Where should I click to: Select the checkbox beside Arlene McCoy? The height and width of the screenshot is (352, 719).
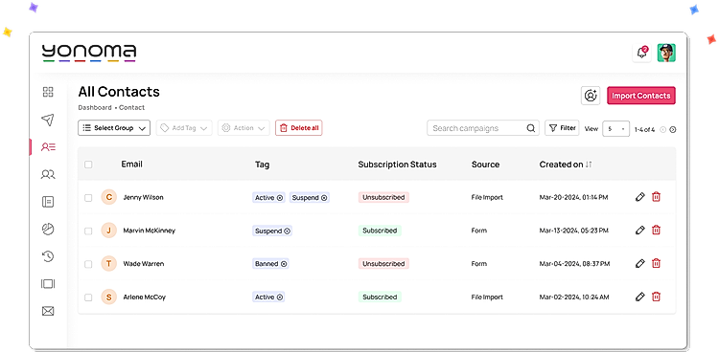88,297
